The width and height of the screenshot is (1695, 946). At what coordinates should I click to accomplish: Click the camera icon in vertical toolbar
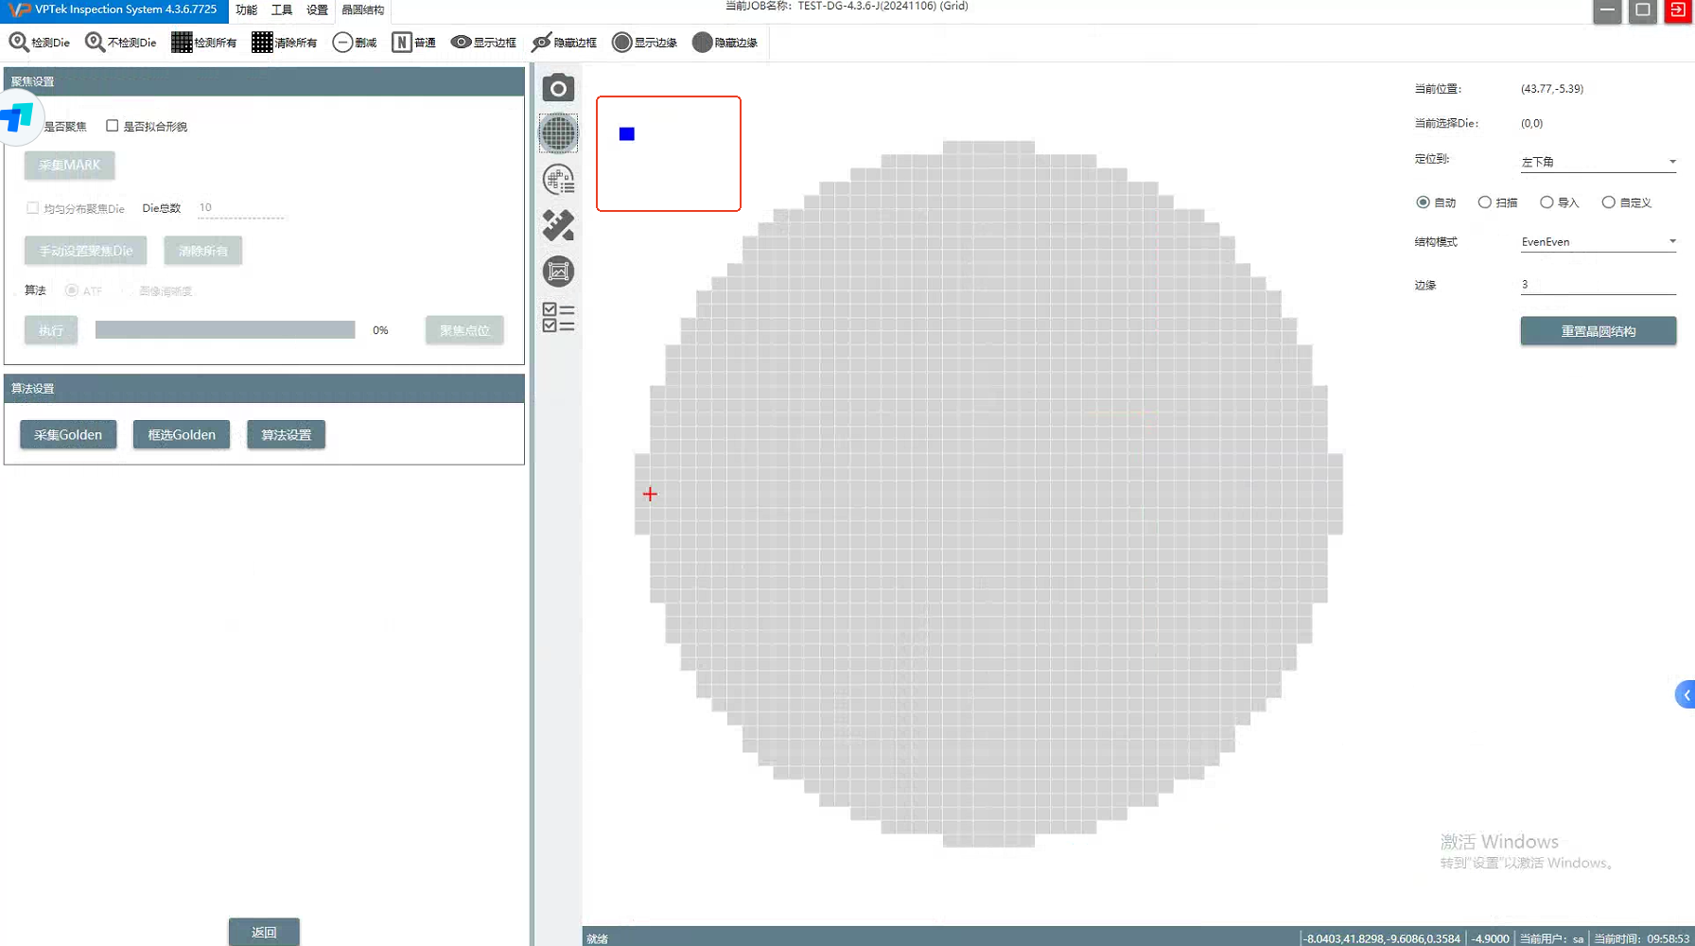click(x=558, y=88)
